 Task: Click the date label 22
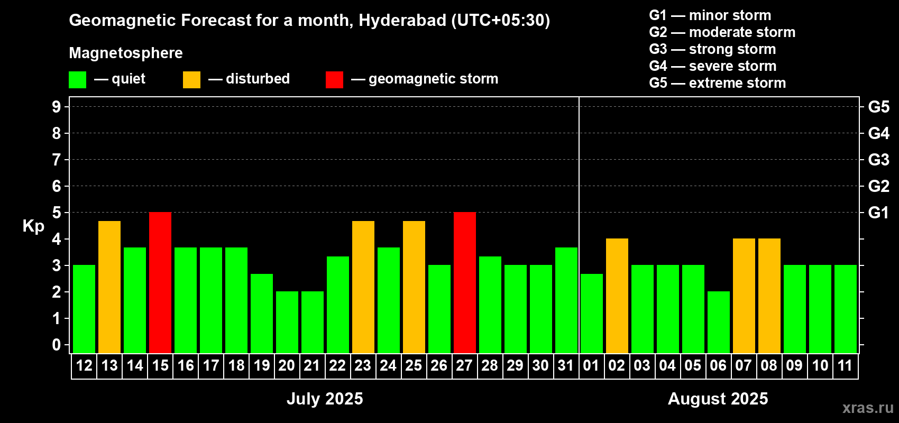[x=337, y=365]
